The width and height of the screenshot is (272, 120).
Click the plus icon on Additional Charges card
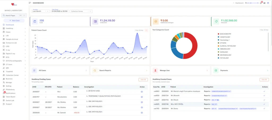coord(156,22)
